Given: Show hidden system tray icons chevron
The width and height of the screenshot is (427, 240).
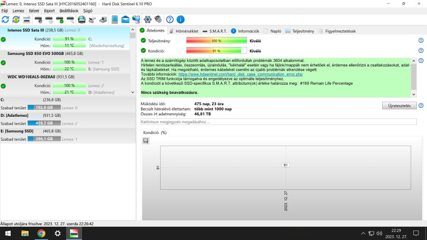Looking at the screenshot, I should (x=363, y=234).
